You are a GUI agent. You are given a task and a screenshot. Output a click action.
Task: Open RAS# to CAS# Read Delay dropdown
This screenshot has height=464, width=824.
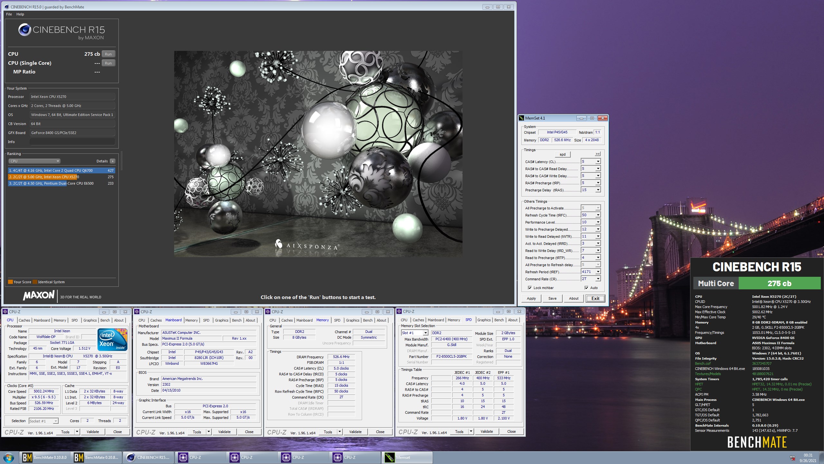[x=598, y=169]
